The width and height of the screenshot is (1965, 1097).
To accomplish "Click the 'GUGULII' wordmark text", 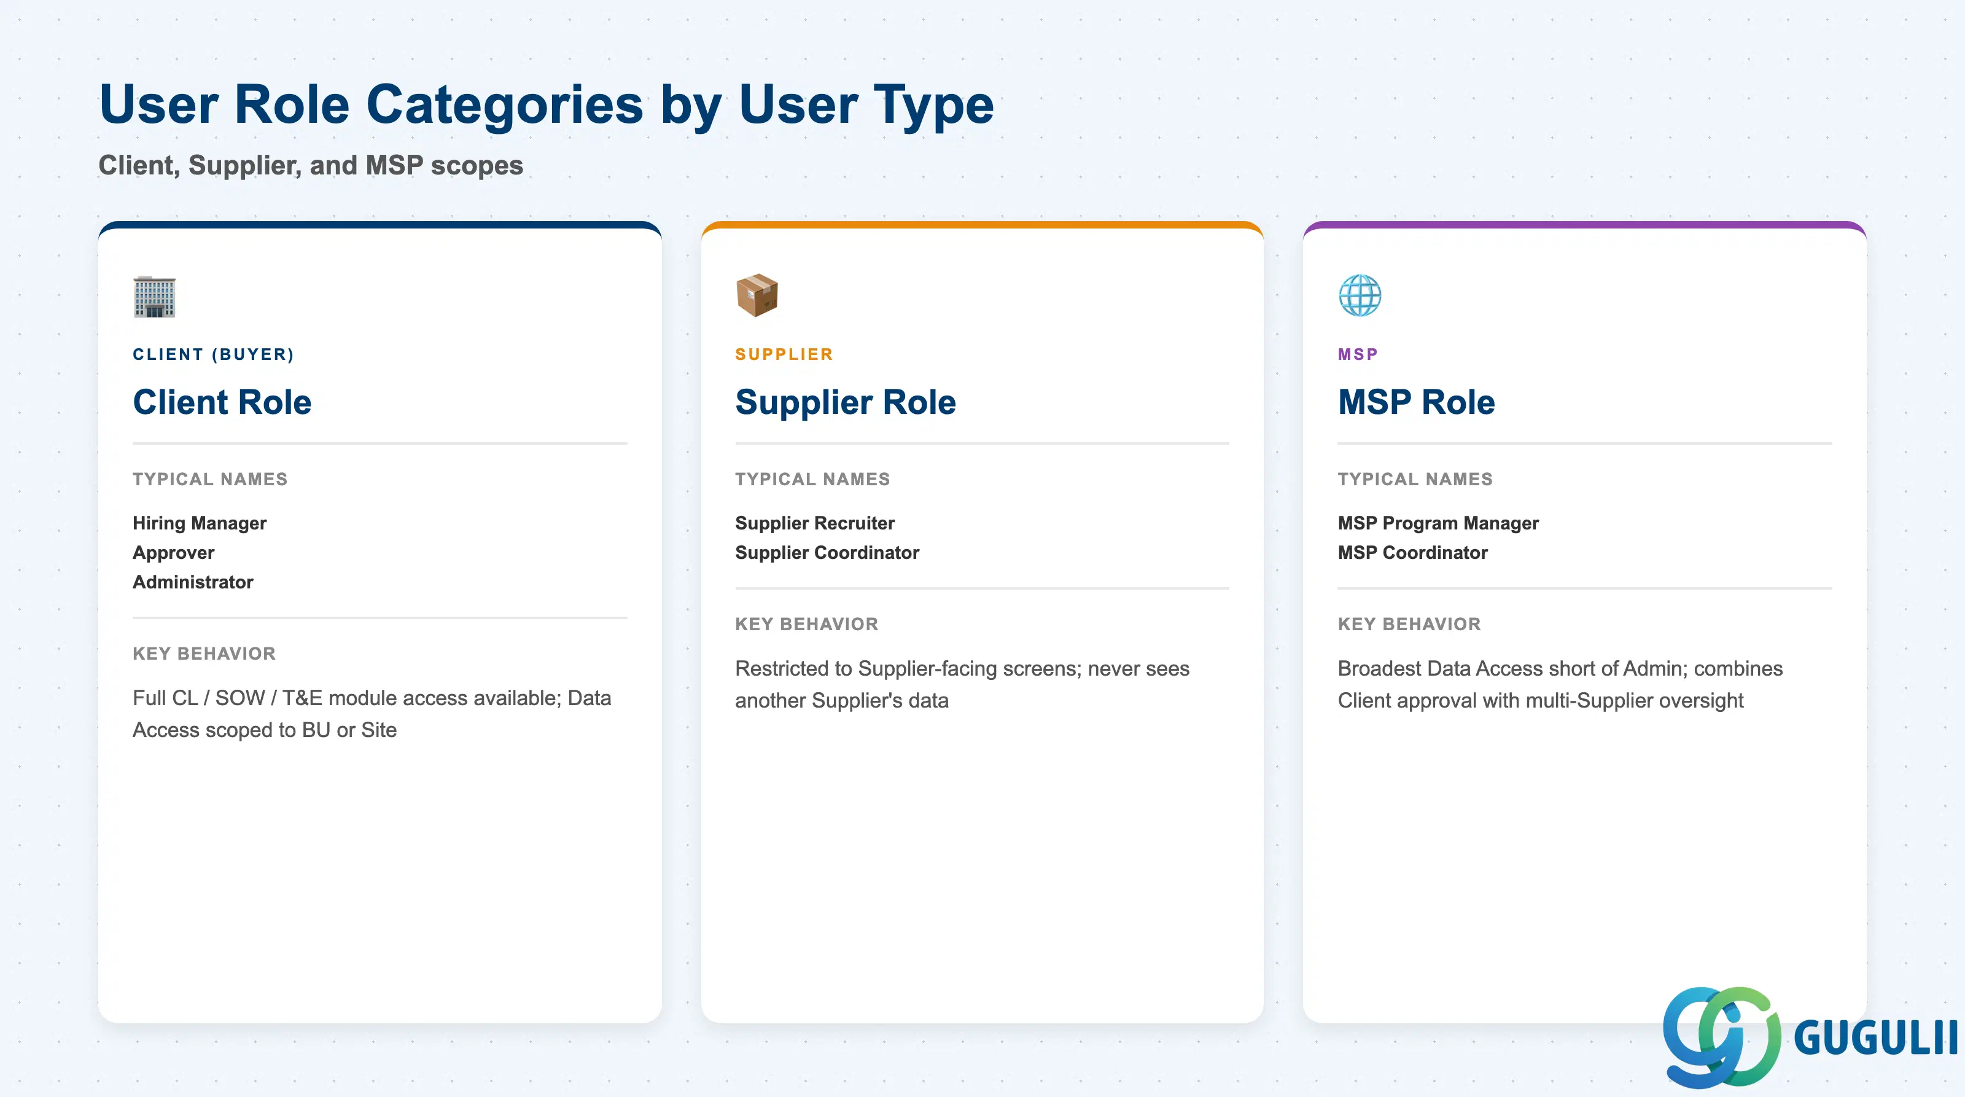I will [1876, 1038].
